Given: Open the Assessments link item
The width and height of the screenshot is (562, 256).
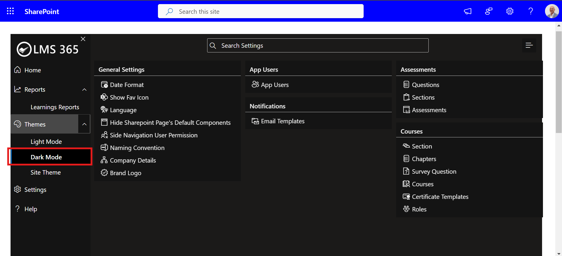Looking at the screenshot, I should 429,110.
